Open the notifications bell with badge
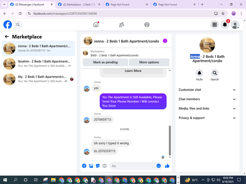246x184 pixels. pyautogui.click(x=225, y=25)
